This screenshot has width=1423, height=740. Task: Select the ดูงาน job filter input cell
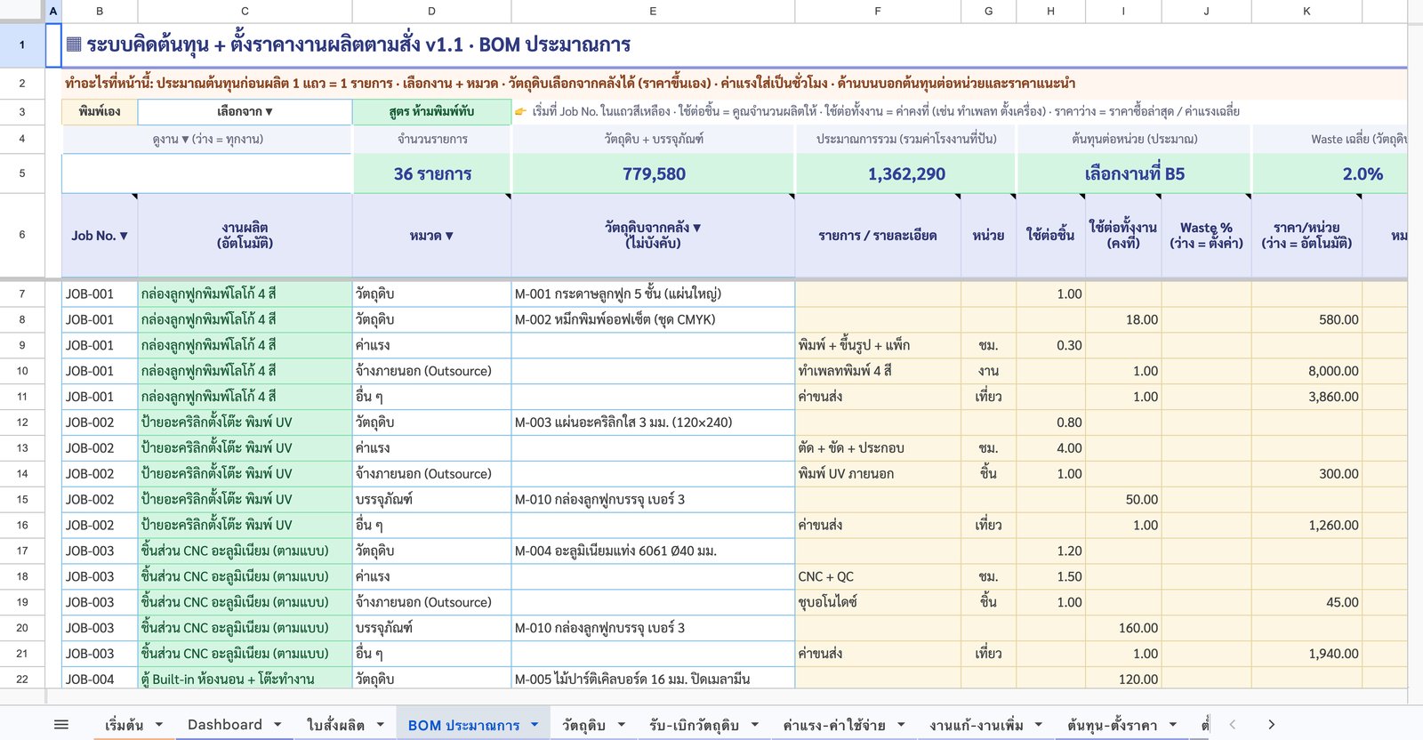pyautogui.click(x=207, y=173)
